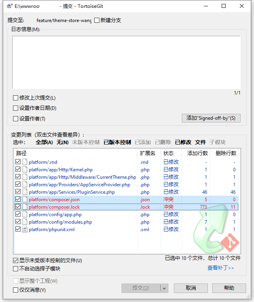Select conflicted platform/composer.lock row
The image size is (254, 302).
tap(126, 207)
